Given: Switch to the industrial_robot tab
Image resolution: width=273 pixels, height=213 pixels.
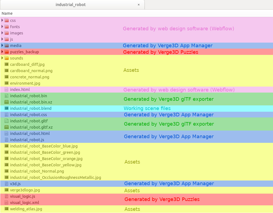Looking at the screenshot, I should (x=70, y=5).
